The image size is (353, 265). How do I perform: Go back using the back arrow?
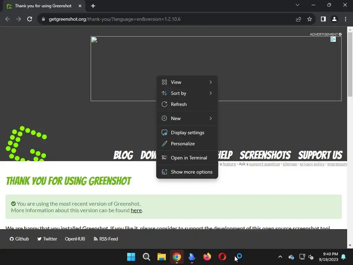8,19
